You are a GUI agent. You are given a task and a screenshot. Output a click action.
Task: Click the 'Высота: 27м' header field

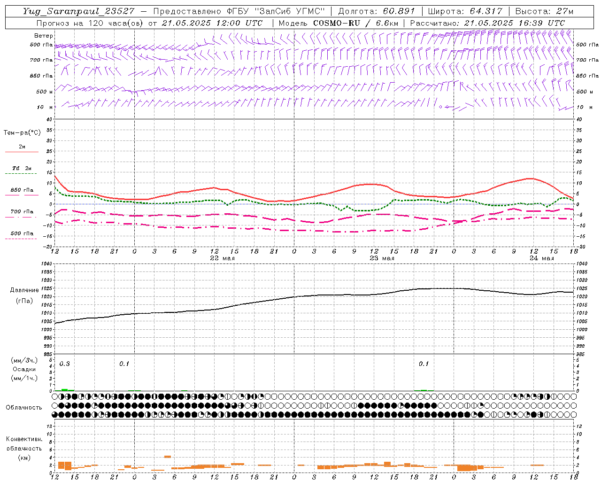[x=544, y=11]
